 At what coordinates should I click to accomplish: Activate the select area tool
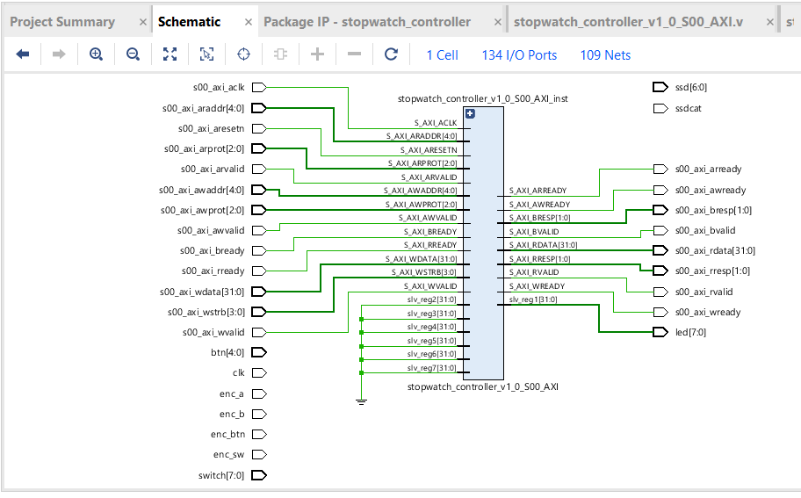[206, 54]
